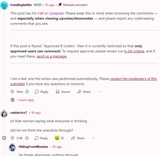
Task: Click the send us a message link
Action: click(52, 56)
